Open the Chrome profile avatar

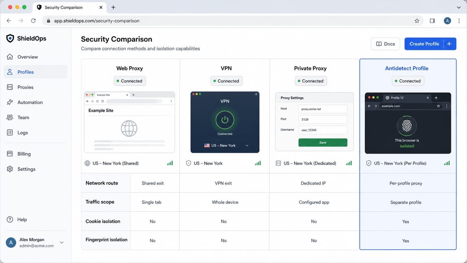coord(448,21)
